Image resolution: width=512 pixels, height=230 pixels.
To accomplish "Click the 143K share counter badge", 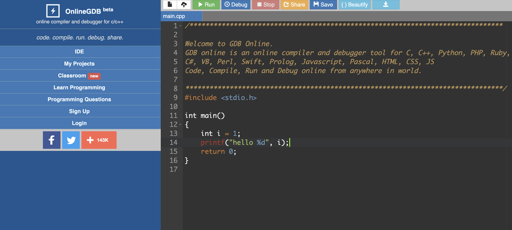I will point(99,140).
